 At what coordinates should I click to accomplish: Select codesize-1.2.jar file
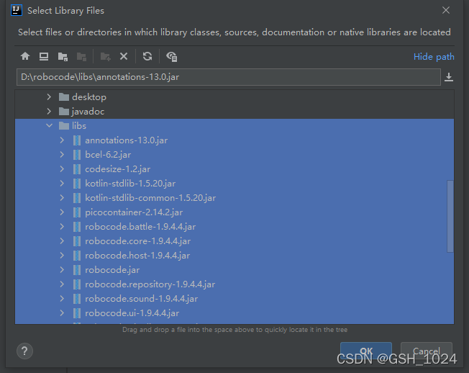(x=234, y=168)
